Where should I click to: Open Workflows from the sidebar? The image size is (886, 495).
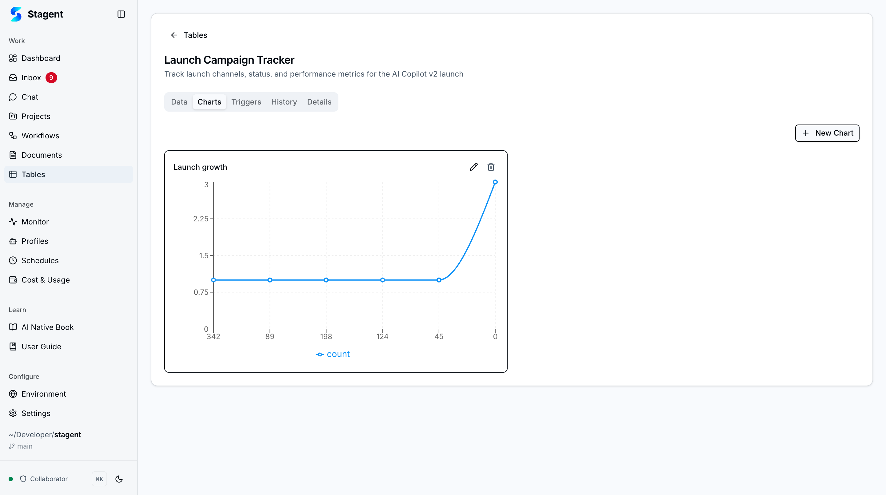[40, 136]
